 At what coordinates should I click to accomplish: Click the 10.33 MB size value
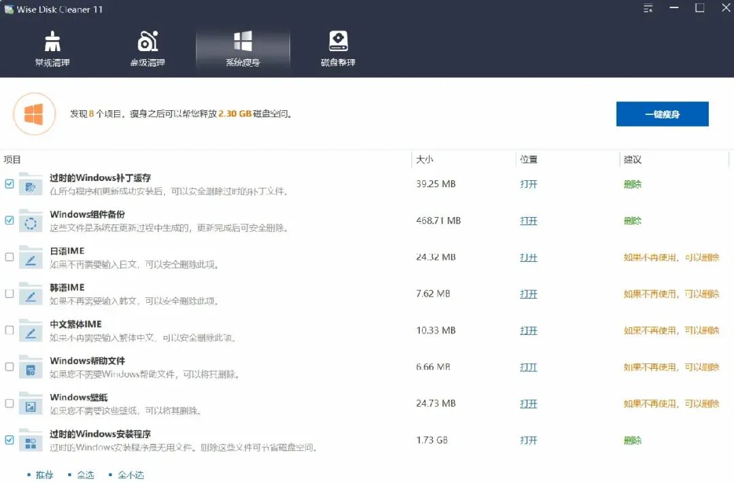click(436, 330)
